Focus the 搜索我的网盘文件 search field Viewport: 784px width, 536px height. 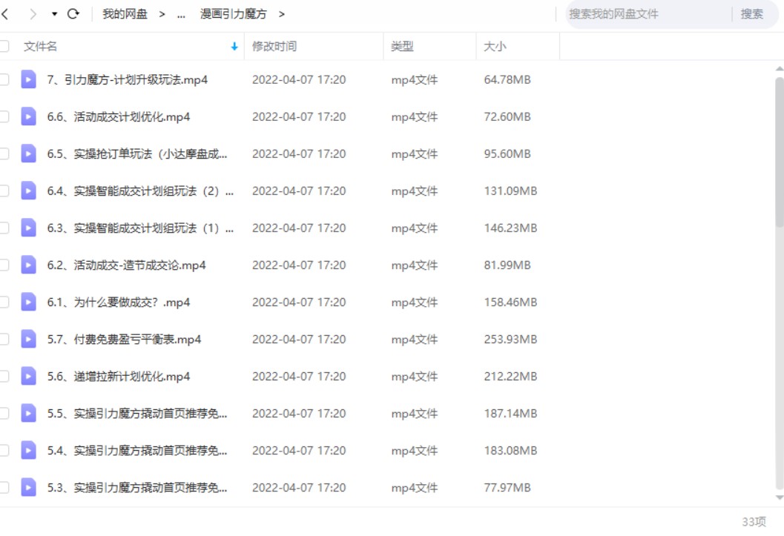point(648,14)
